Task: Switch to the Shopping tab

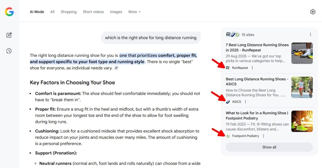Action: tap(69, 12)
